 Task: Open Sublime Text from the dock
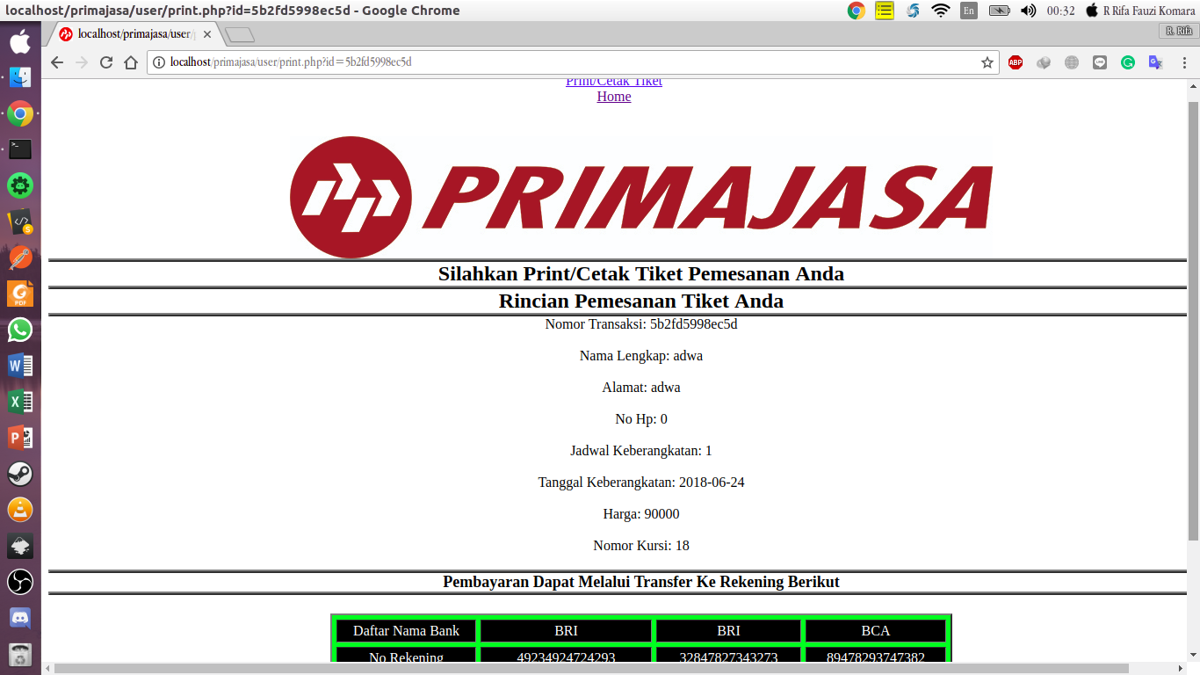(20, 221)
